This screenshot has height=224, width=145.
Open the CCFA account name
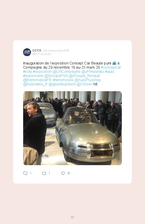pos(37,50)
